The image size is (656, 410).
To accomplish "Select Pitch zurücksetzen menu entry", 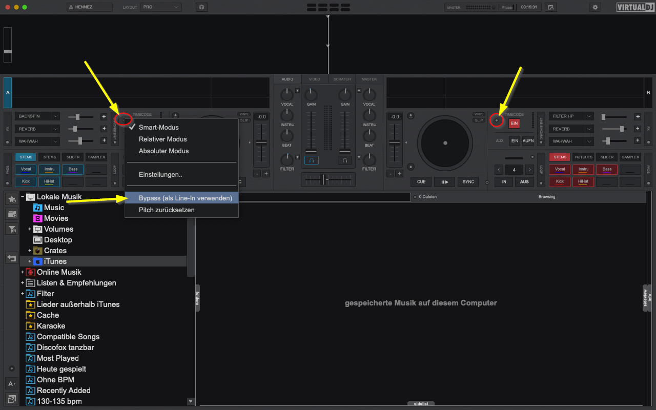I will click(x=181, y=210).
